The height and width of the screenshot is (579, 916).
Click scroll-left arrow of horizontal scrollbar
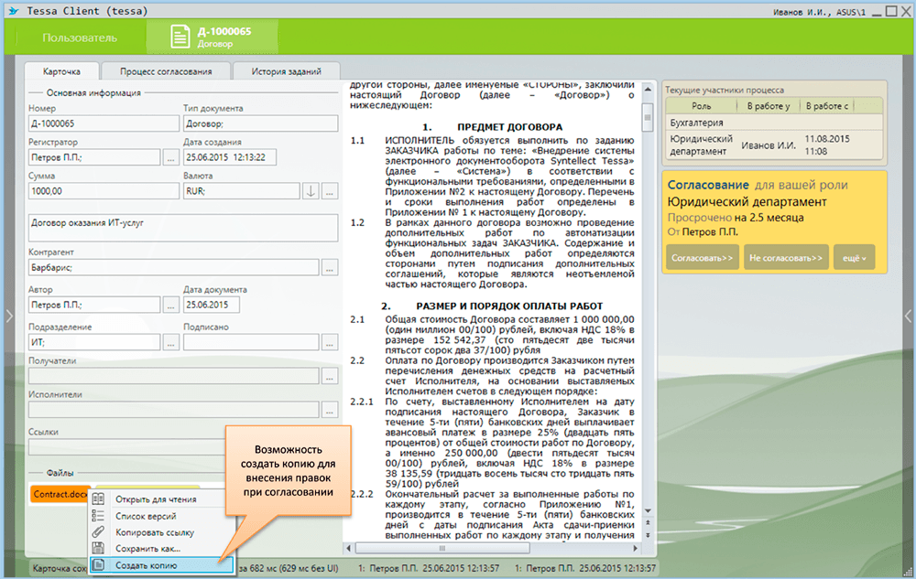[349, 548]
